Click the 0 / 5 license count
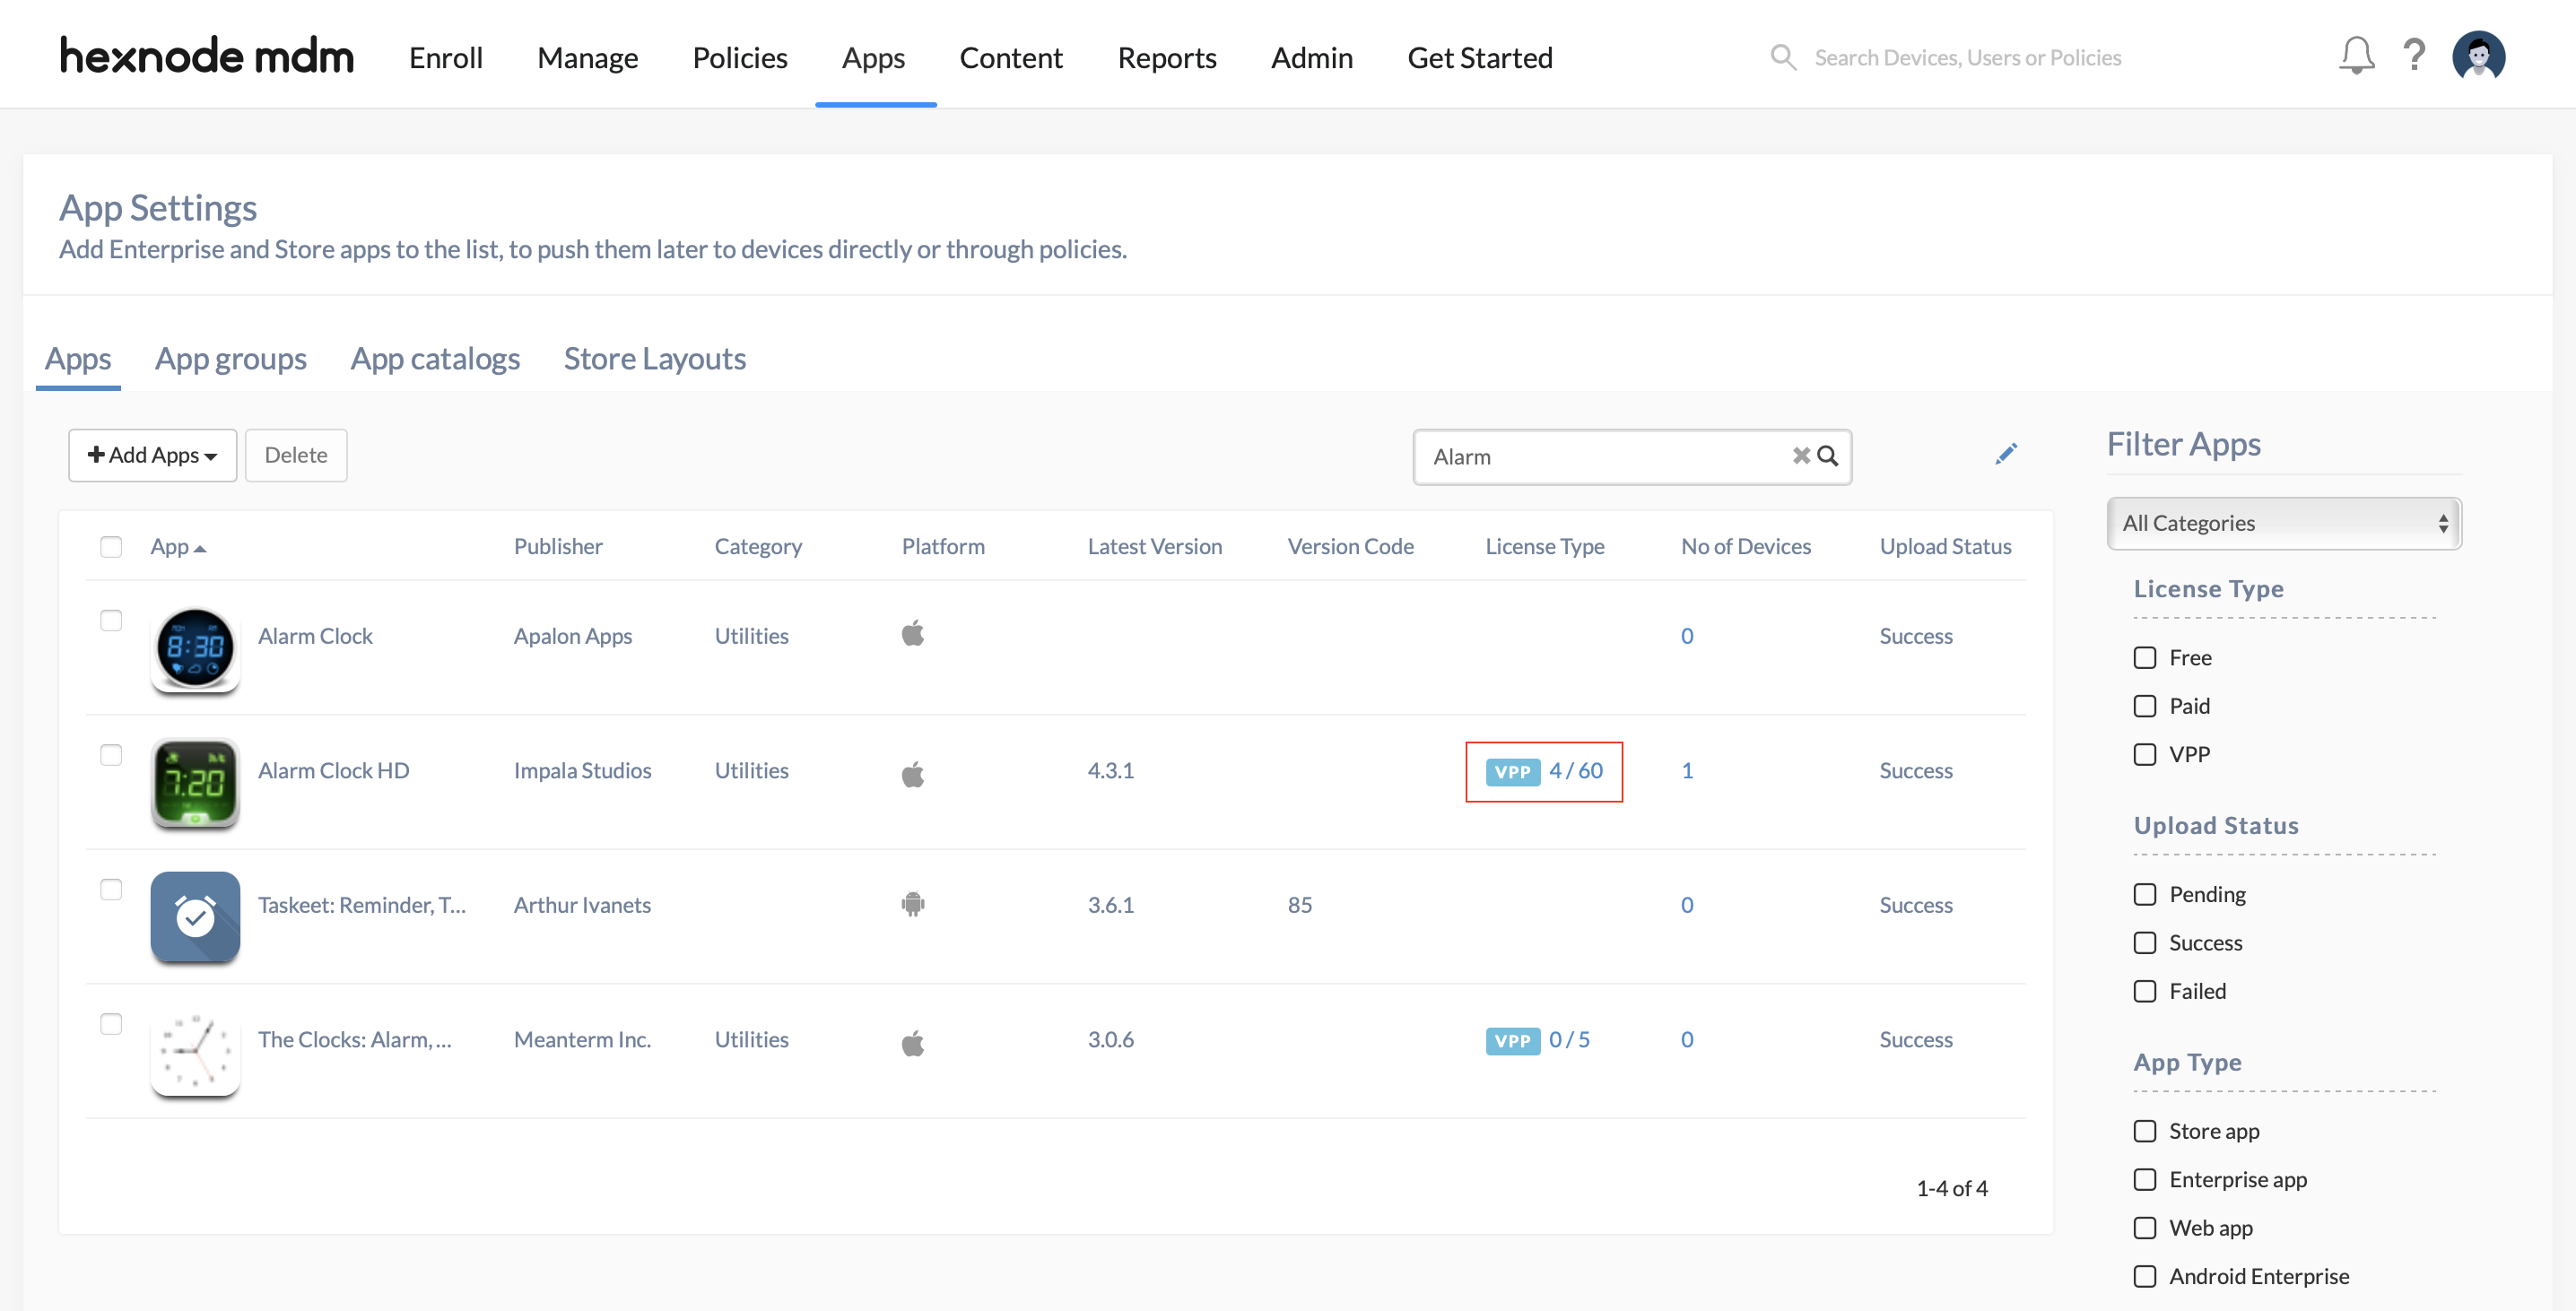 click(1569, 1039)
